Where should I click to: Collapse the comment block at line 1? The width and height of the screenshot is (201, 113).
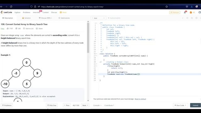(97, 23)
